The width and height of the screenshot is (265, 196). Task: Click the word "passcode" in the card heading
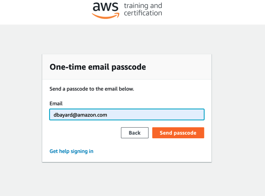[129, 67]
